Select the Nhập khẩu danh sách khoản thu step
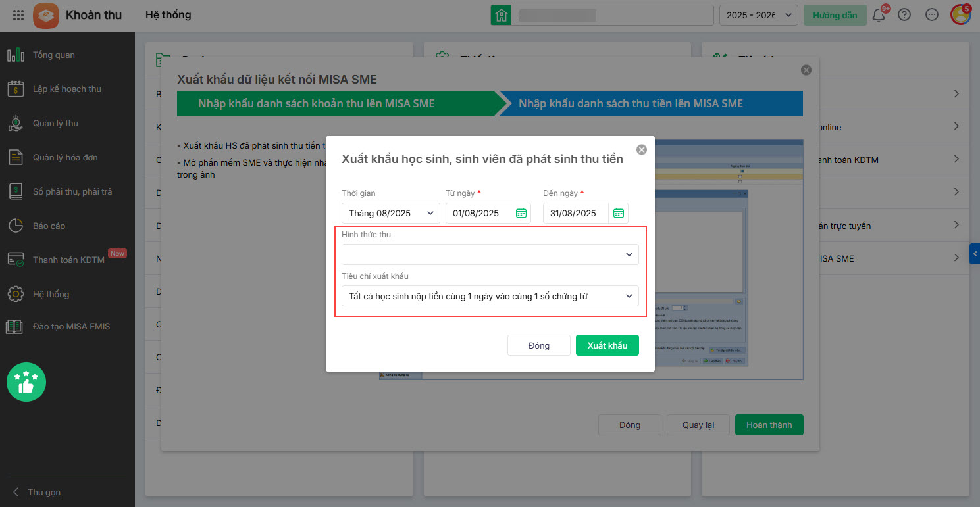Screen dimensions: 980x507 [336, 103]
